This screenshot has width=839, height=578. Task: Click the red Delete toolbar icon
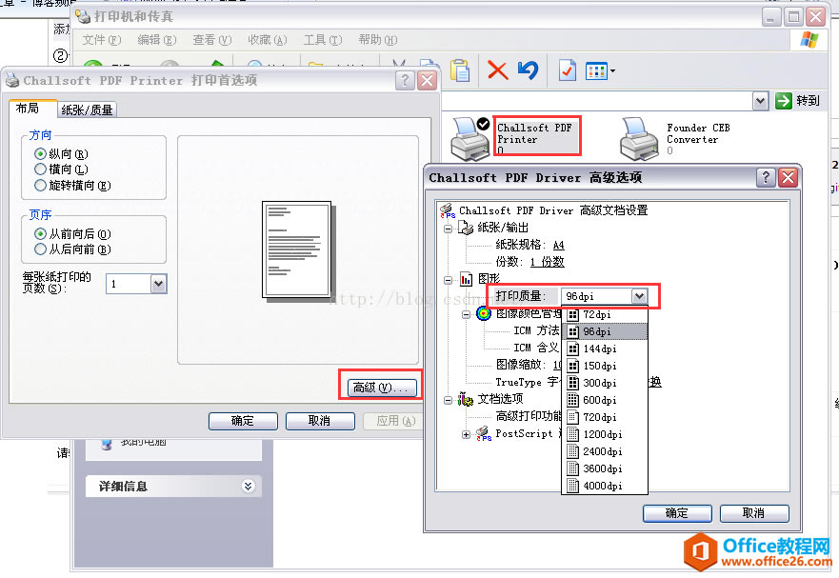pyautogui.click(x=498, y=70)
